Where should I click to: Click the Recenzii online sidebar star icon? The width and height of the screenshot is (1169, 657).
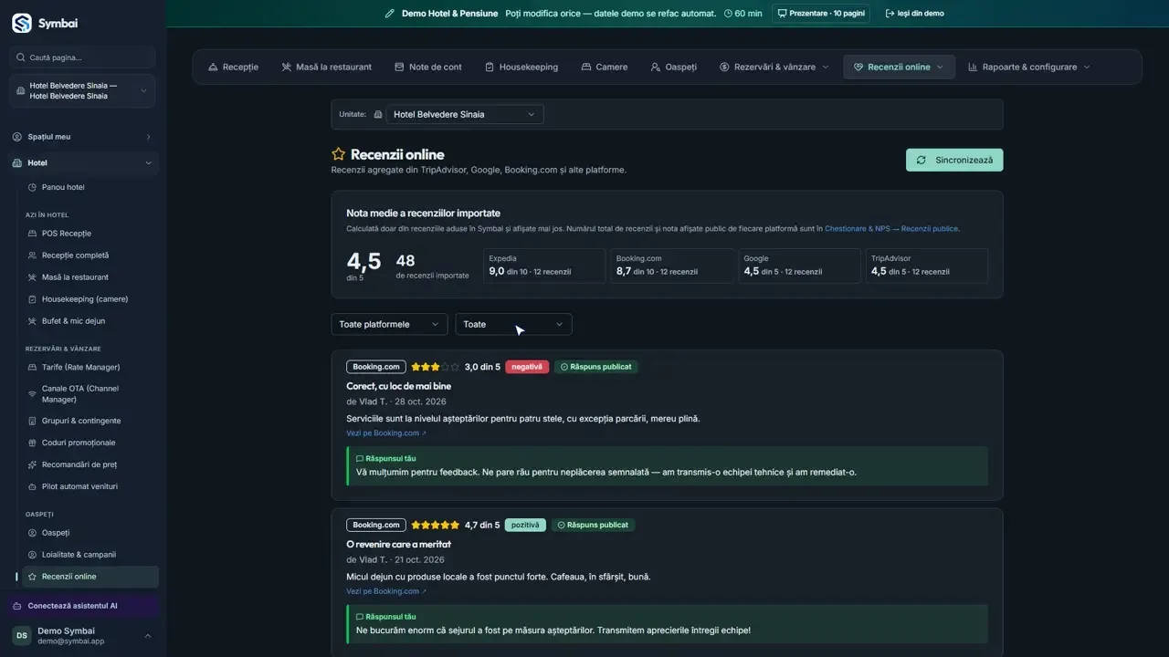(33, 577)
